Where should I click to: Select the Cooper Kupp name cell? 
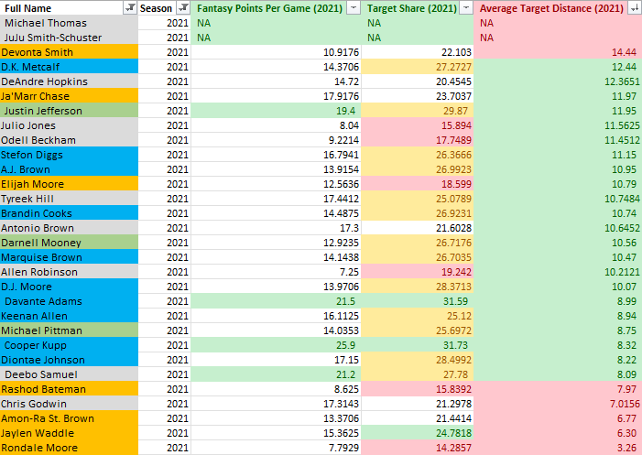pos(69,345)
